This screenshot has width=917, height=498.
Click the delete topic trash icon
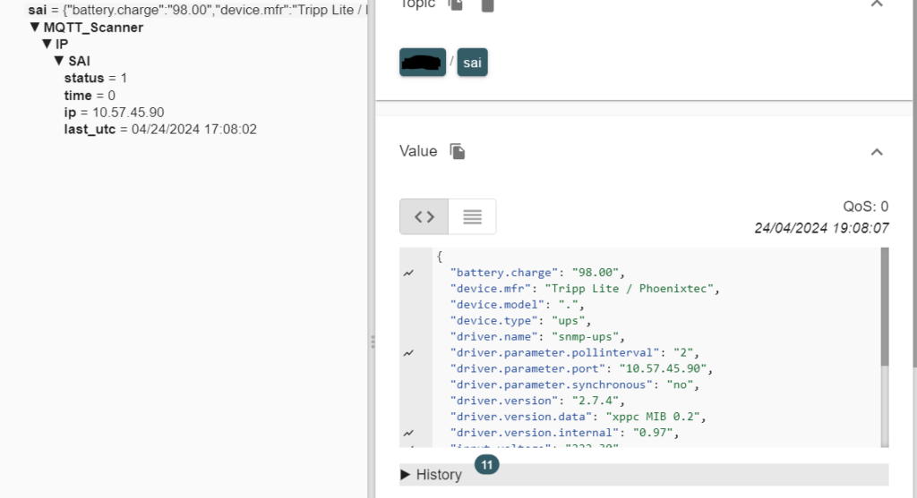coord(487,4)
